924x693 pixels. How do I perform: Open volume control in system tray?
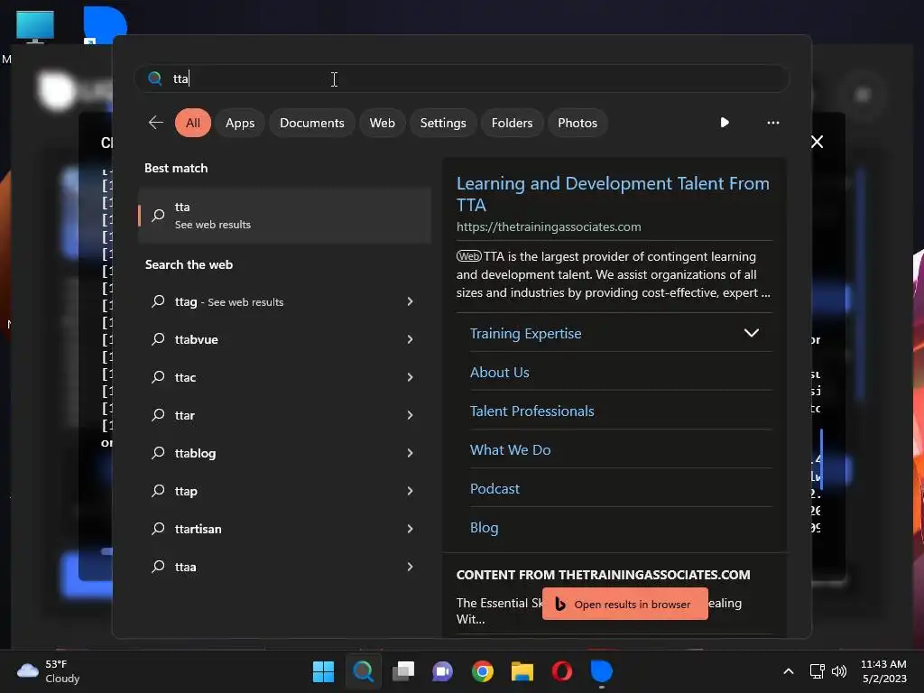[x=839, y=671]
